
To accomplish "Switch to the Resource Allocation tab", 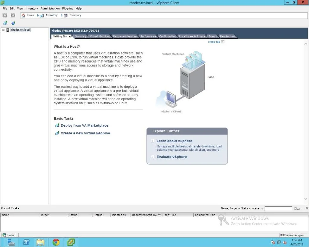I will point(125,36).
